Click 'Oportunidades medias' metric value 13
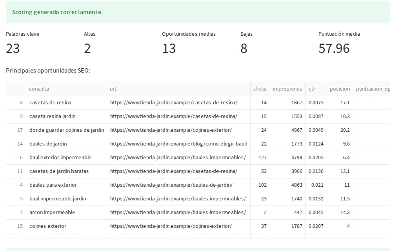 pyautogui.click(x=169, y=49)
